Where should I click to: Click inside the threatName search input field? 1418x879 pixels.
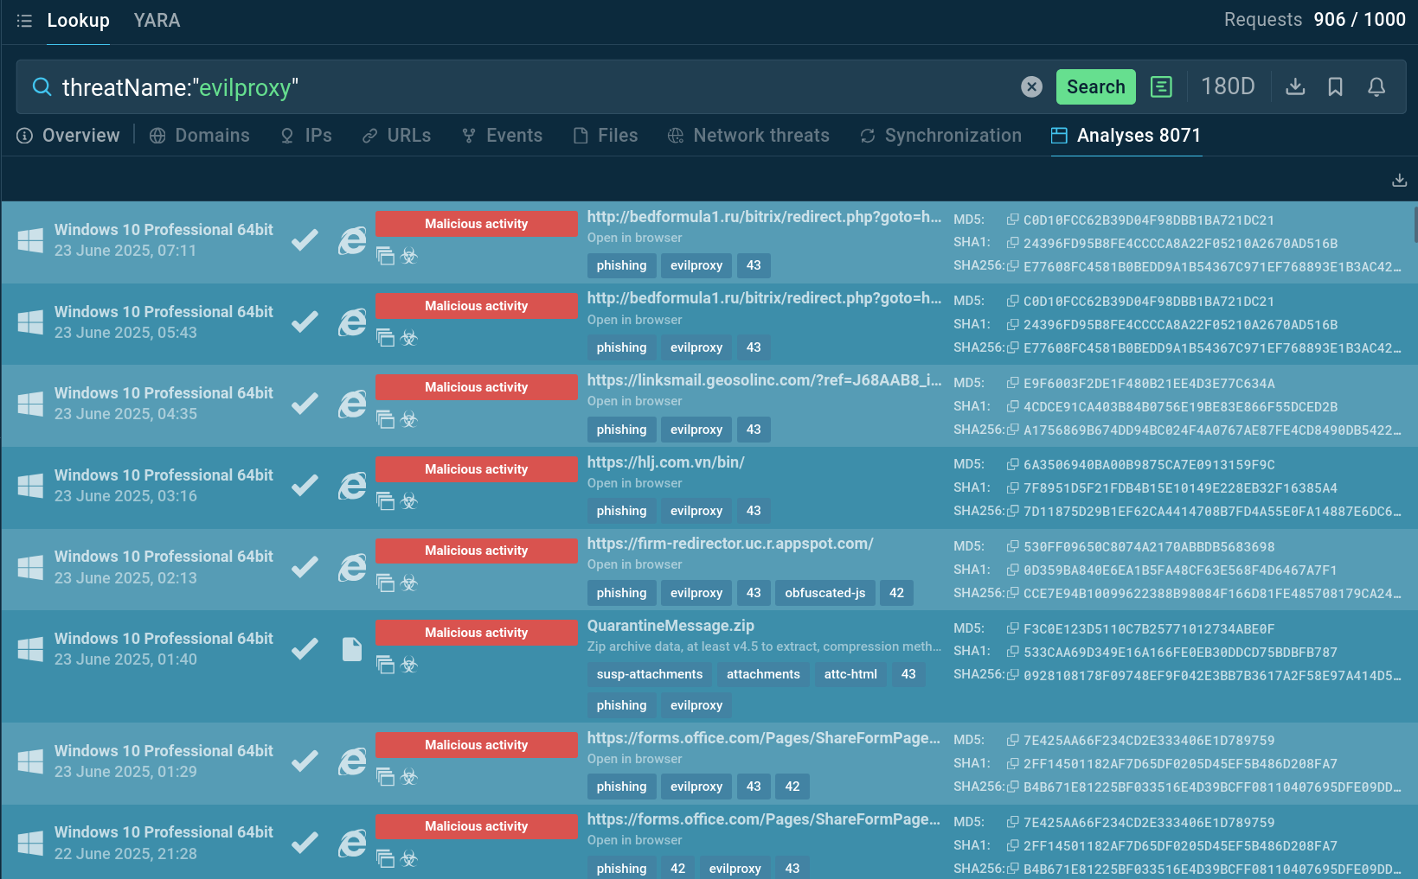[519, 87]
